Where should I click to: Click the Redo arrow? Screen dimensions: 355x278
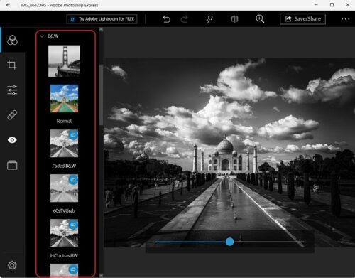(x=184, y=19)
